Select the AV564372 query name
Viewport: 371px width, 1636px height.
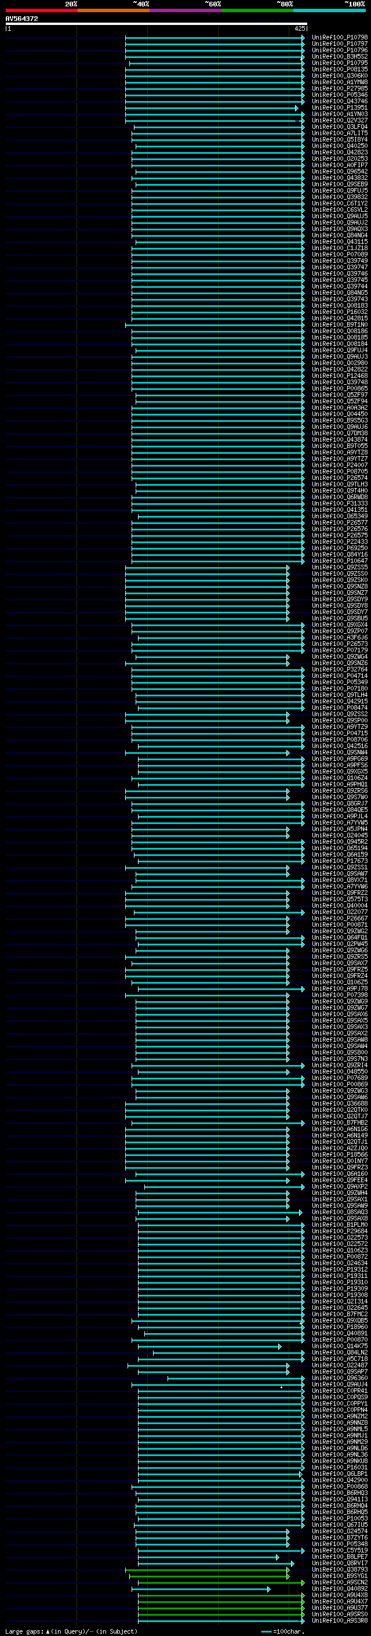(21, 19)
